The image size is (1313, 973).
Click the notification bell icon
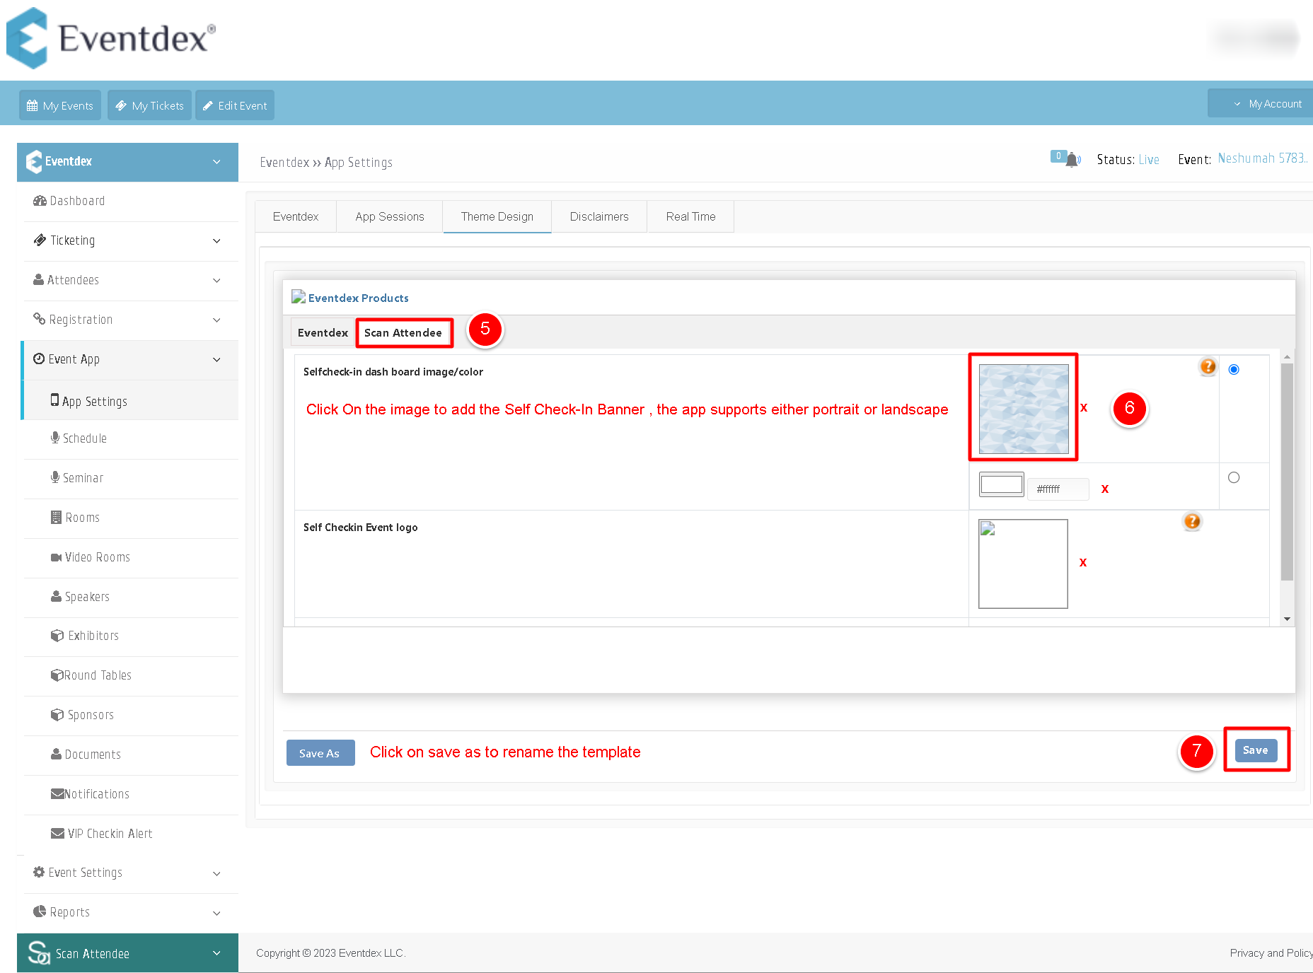click(x=1072, y=160)
